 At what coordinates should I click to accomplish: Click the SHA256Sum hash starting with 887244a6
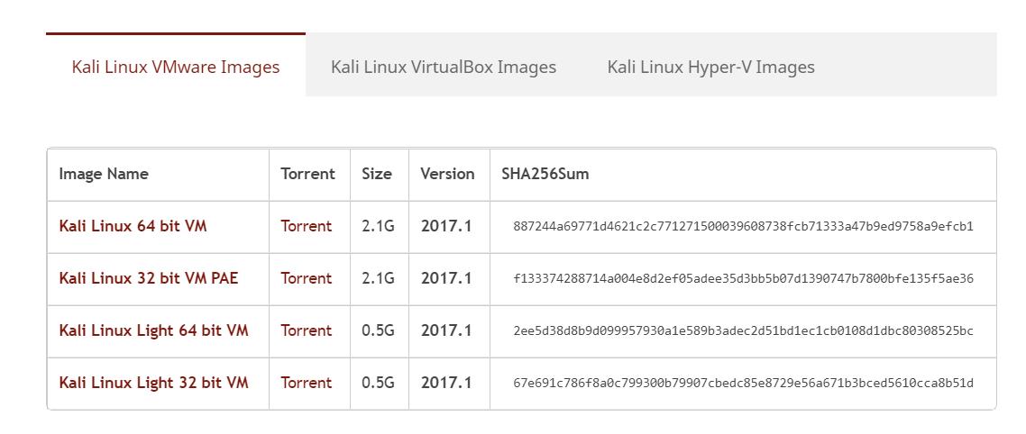point(743,227)
